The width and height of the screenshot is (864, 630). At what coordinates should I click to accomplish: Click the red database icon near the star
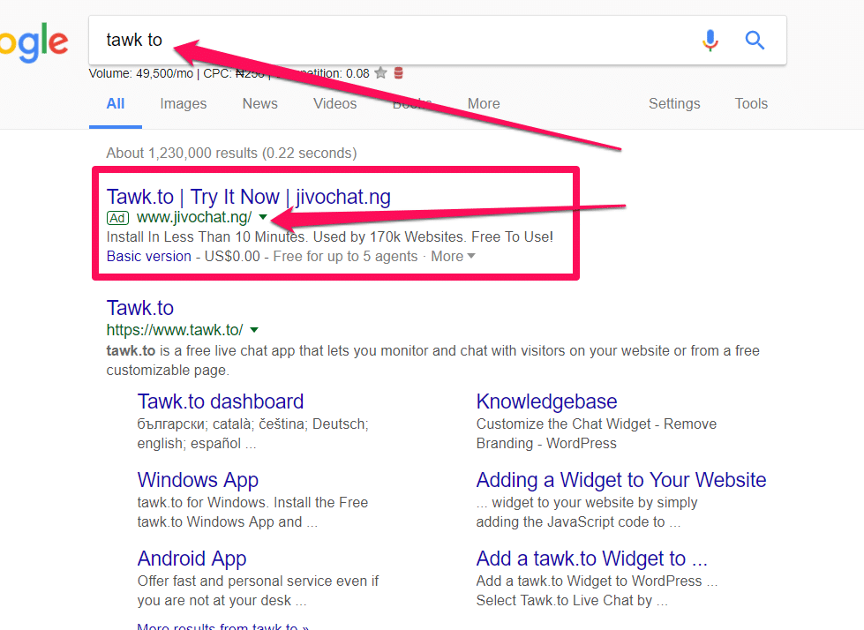399,72
